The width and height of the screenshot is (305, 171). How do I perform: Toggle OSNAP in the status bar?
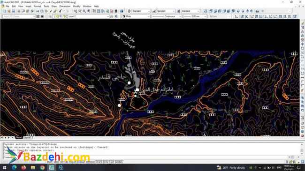[81, 162]
